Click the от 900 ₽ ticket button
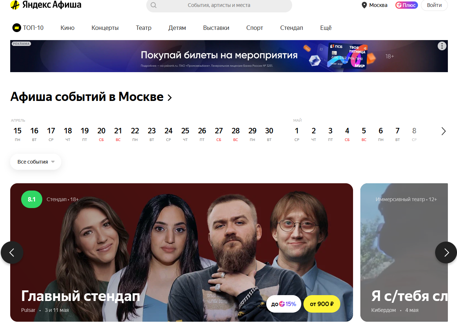Viewport: 457px width, 325px height. coord(322,304)
